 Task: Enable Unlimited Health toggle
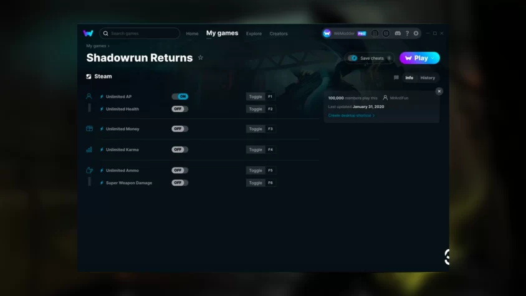[x=180, y=108]
